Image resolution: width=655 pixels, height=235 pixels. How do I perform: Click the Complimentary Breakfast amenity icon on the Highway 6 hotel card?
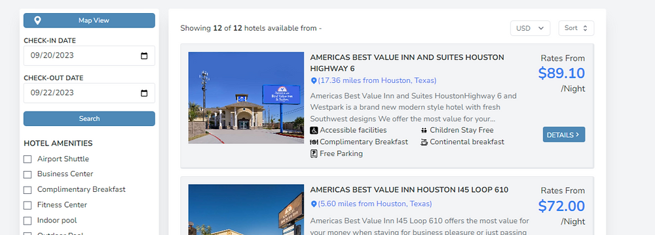pyautogui.click(x=314, y=142)
